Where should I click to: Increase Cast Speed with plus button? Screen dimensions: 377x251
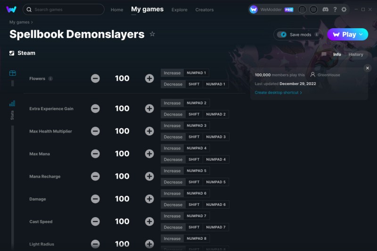point(149,221)
